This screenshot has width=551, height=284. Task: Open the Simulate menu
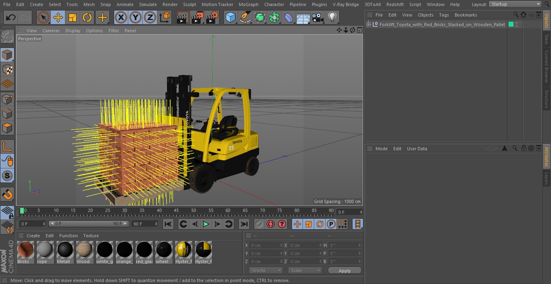[148, 4]
